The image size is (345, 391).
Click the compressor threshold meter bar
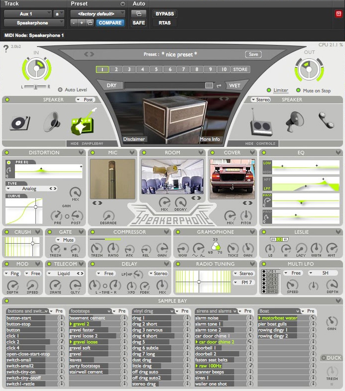pyautogui.click(x=105, y=239)
